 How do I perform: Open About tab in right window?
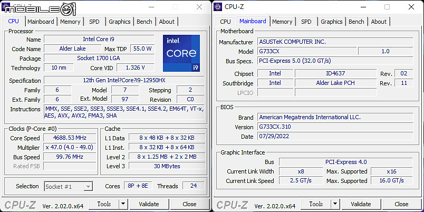point(379,22)
